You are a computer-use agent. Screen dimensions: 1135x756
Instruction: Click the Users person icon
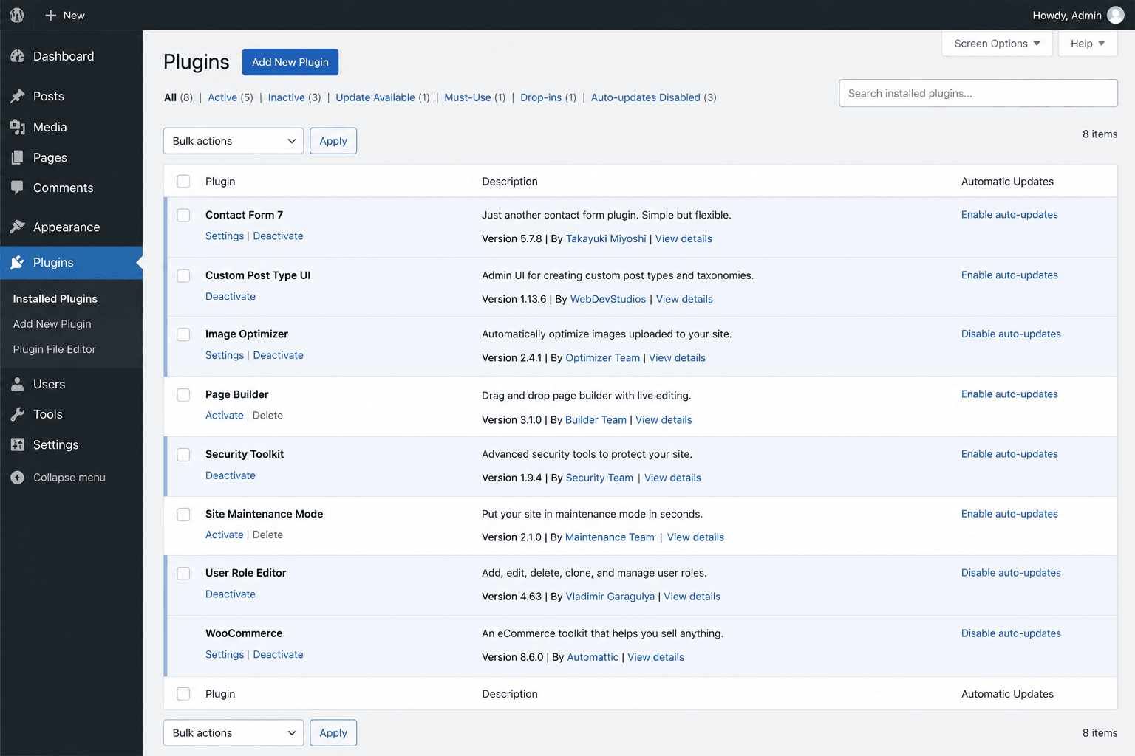tap(18, 384)
